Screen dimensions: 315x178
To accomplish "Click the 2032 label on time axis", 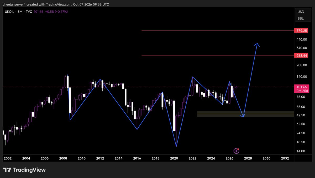I will pos(285,159).
